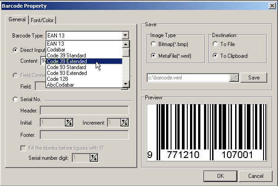Click the list scrollbar down arrow
278x186 pixels.
(126, 84)
